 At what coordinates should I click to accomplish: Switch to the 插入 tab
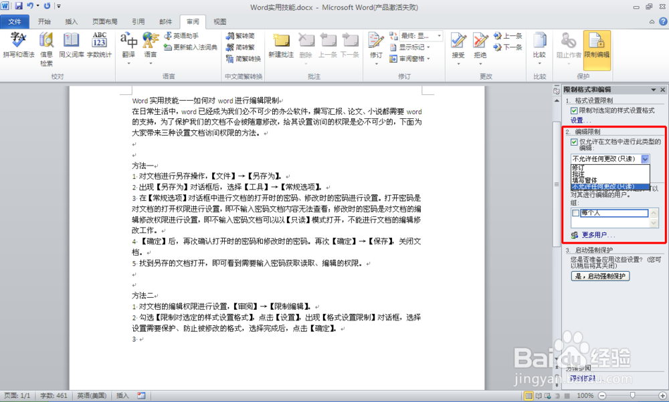(x=72, y=21)
